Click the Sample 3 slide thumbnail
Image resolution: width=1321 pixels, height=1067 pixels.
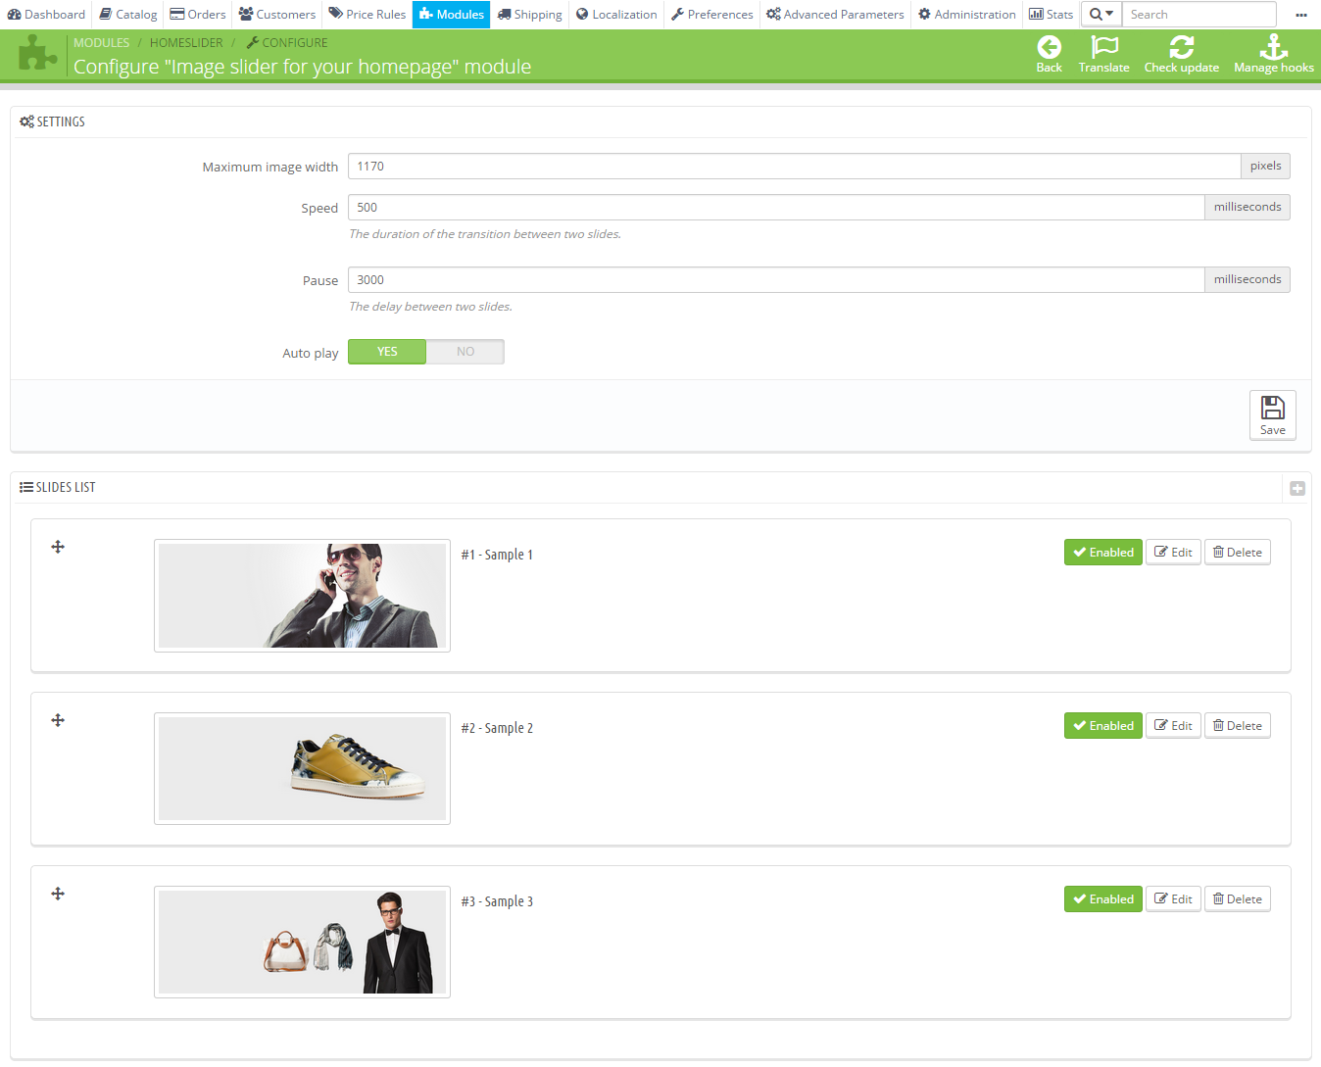point(302,943)
